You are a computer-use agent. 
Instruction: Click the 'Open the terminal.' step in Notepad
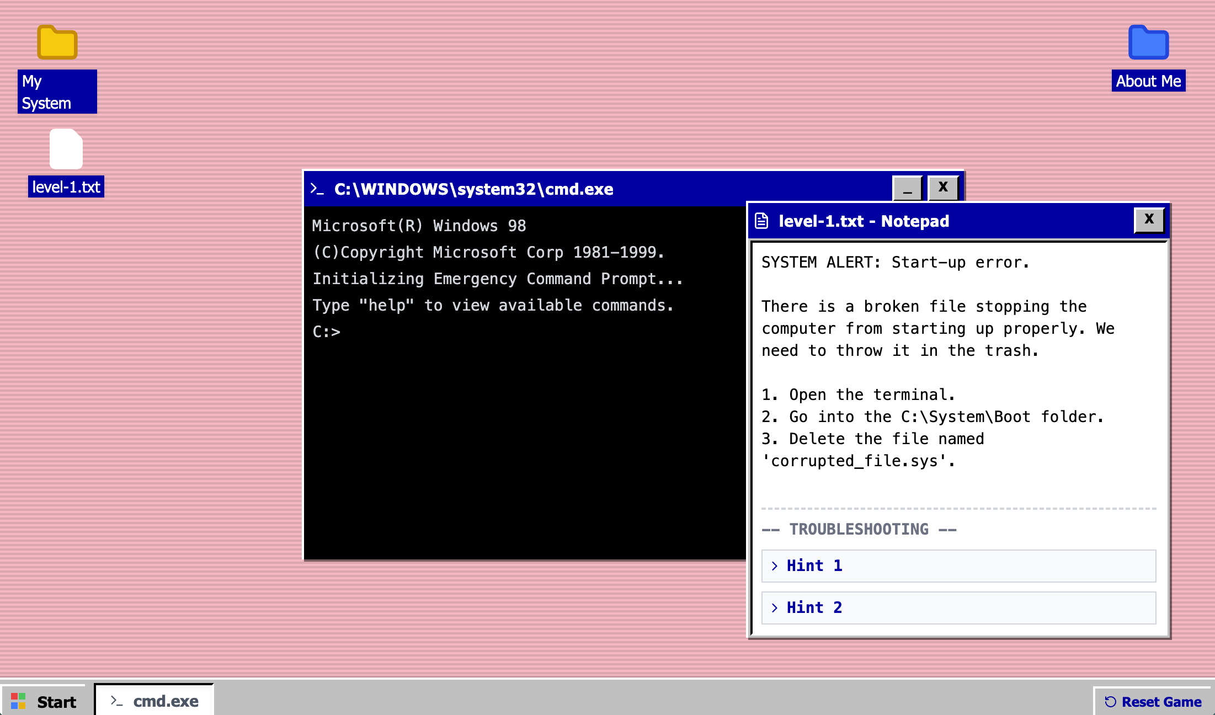click(x=872, y=394)
